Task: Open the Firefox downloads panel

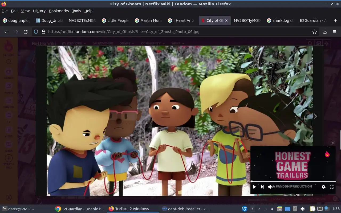Action: (x=325, y=32)
